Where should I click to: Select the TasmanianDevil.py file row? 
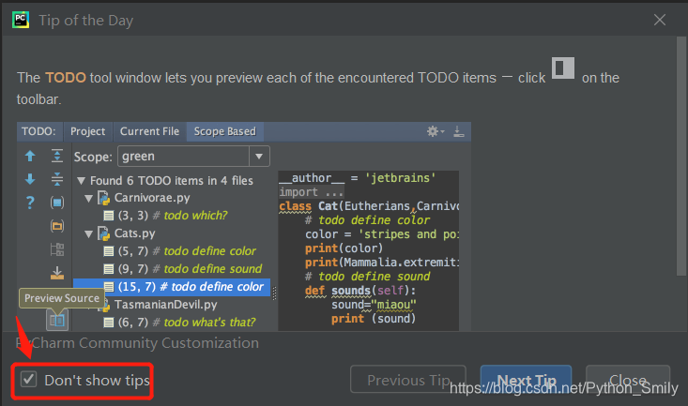pos(165,305)
